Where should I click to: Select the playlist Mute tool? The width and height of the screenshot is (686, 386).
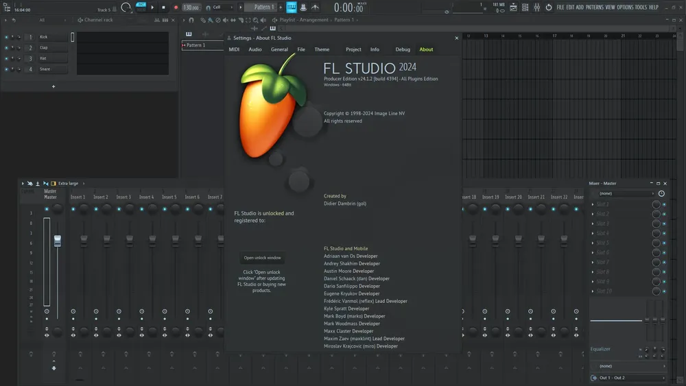[x=225, y=20]
